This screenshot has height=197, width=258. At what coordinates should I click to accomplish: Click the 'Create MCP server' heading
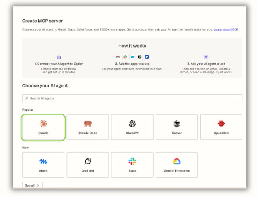42,21
